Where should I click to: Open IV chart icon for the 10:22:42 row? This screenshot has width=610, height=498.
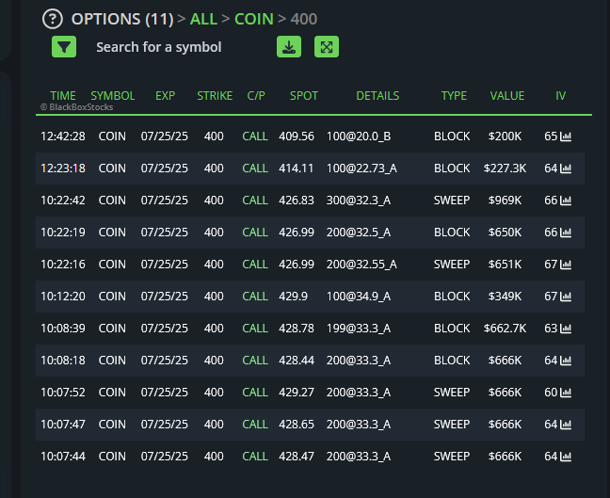566,201
